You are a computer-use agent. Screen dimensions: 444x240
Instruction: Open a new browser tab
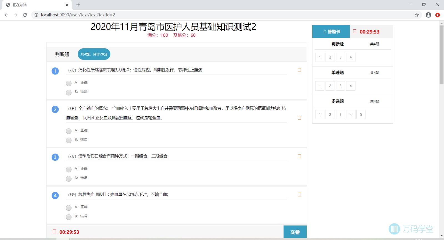click(78, 5)
